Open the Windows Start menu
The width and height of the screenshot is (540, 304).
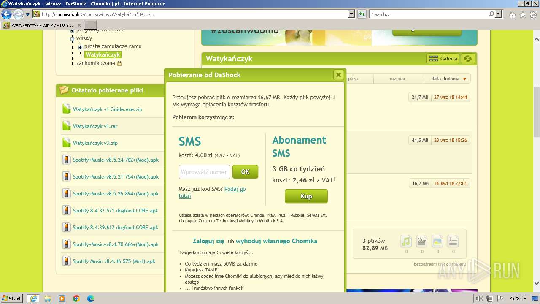[11, 298]
